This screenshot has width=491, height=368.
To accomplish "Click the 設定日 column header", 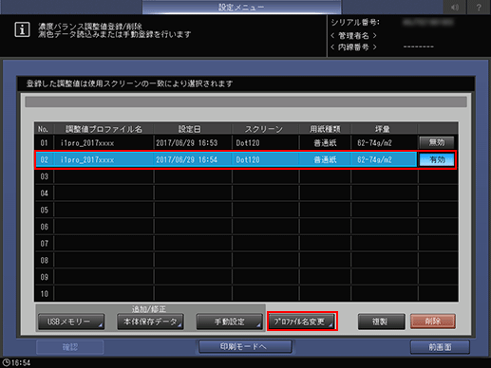I will (189, 129).
